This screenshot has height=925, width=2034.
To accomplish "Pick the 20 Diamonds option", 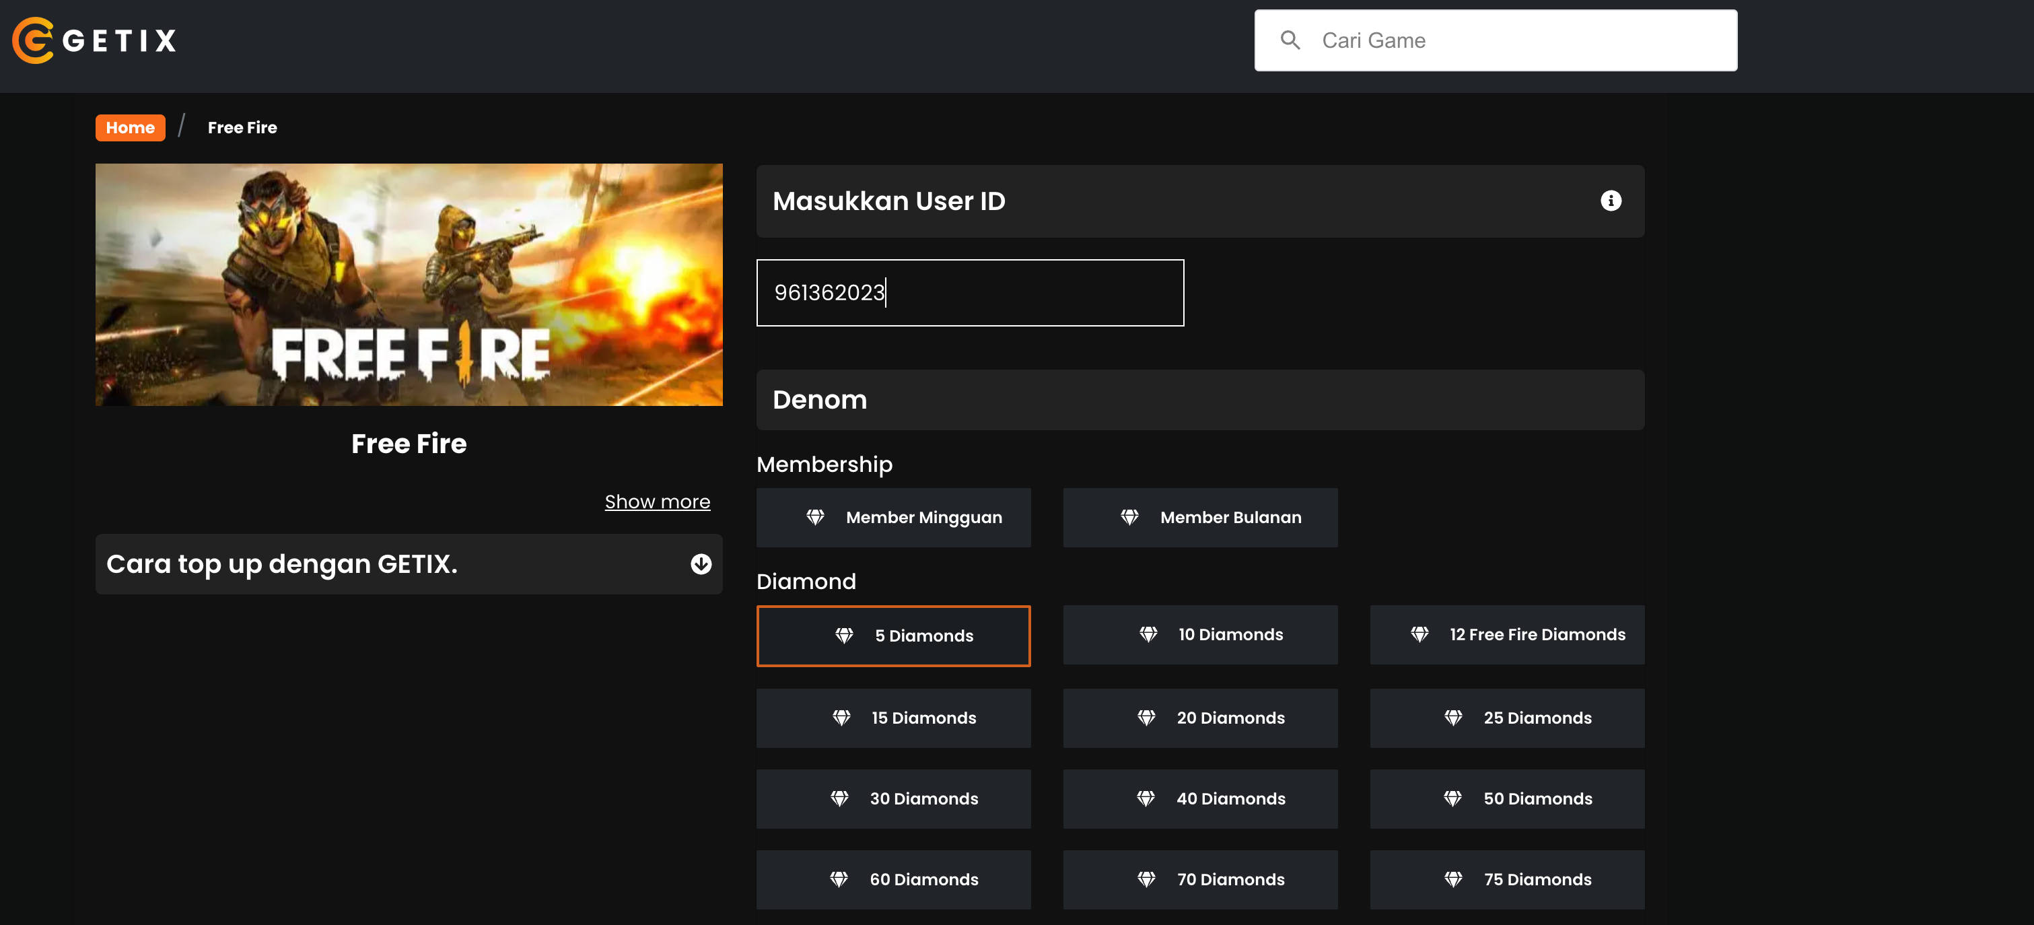I will [x=1200, y=718].
